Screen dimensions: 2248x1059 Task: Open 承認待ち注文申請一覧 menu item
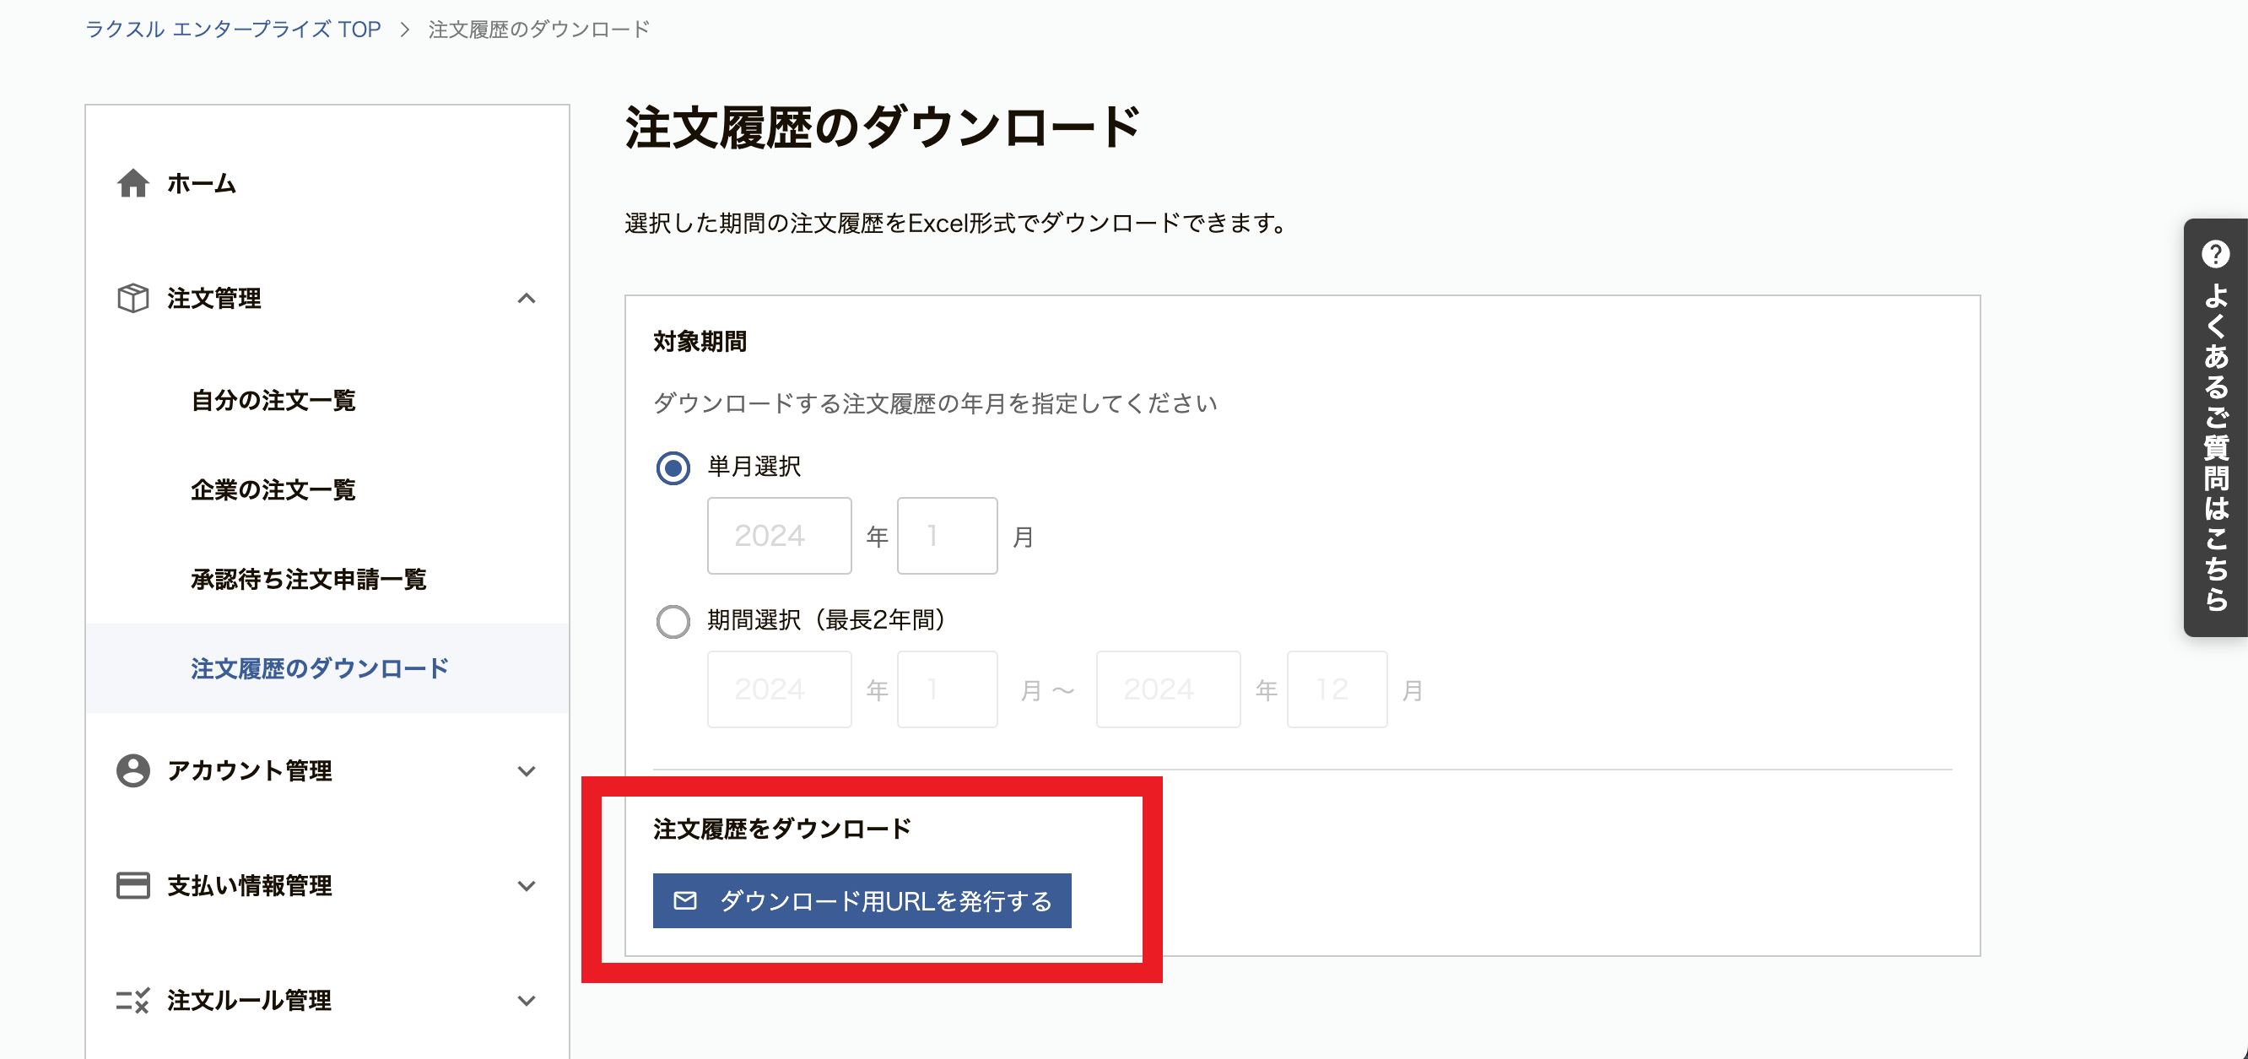click(308, 579)
